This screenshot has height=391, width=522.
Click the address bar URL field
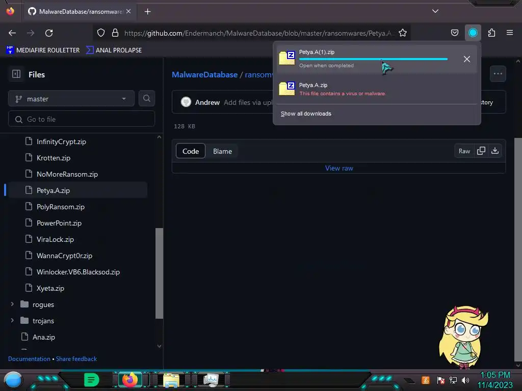pos(258,33)
